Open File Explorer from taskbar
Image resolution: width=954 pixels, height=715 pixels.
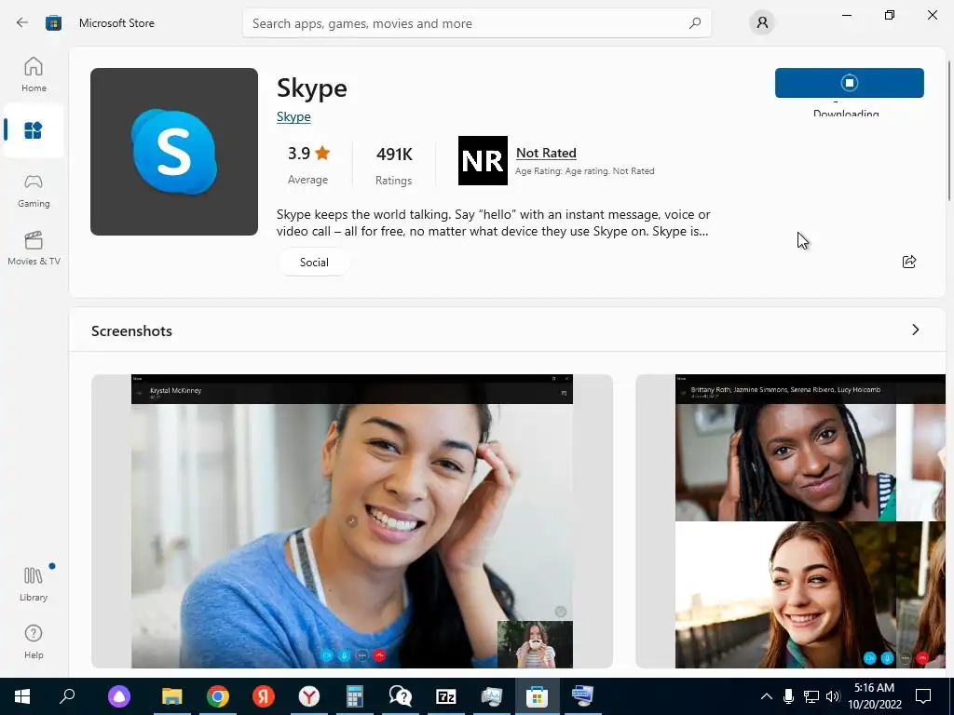(x=172, y=696)
